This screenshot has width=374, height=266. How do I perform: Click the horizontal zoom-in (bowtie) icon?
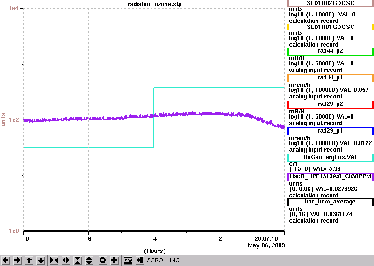click(x=54, y=260)
